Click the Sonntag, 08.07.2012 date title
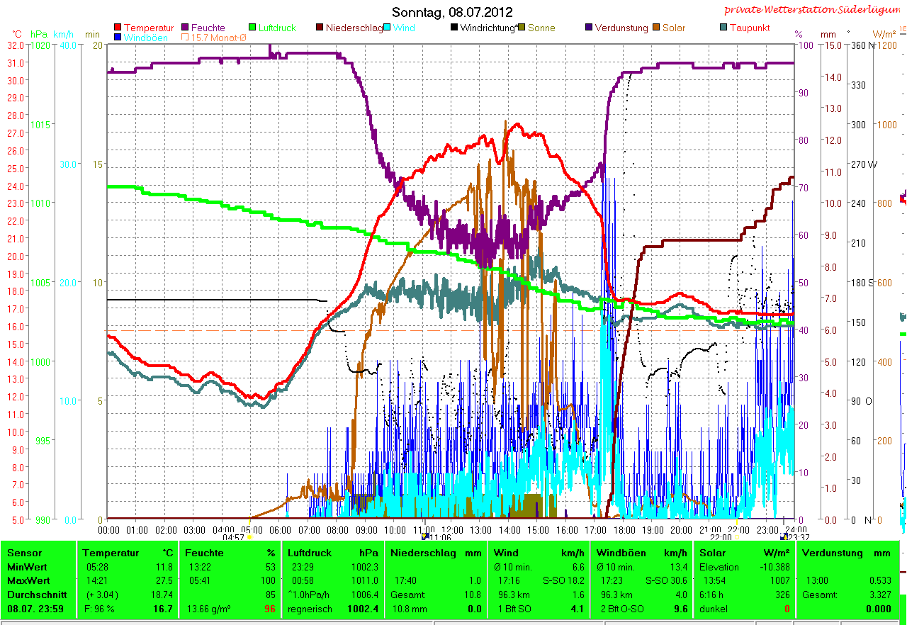 pyautogui.click(x=452, y=12)
